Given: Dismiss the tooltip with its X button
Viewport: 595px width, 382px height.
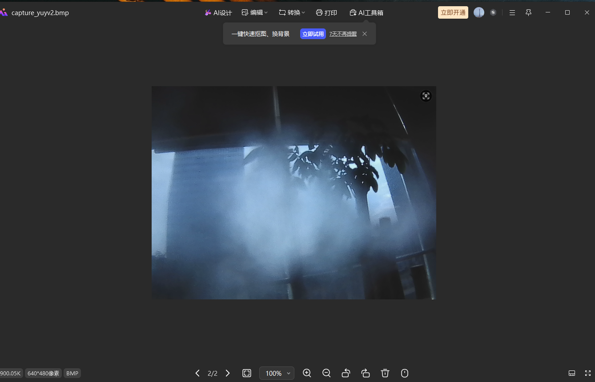Looking at the screenshot, I should tap(365, 34).
